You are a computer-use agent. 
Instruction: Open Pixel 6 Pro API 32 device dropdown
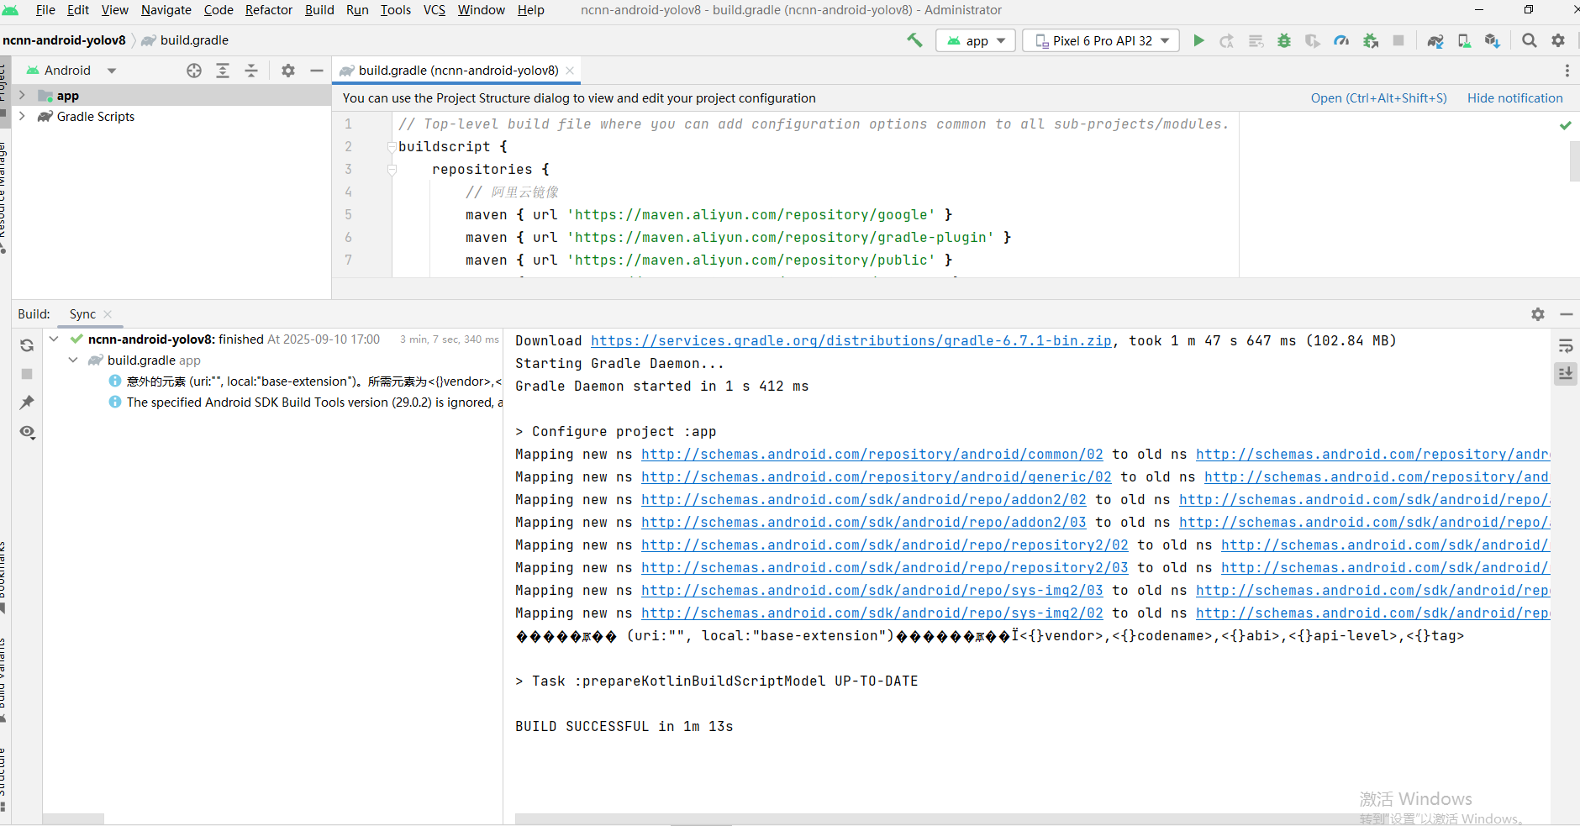click(x=1101, y=40)
